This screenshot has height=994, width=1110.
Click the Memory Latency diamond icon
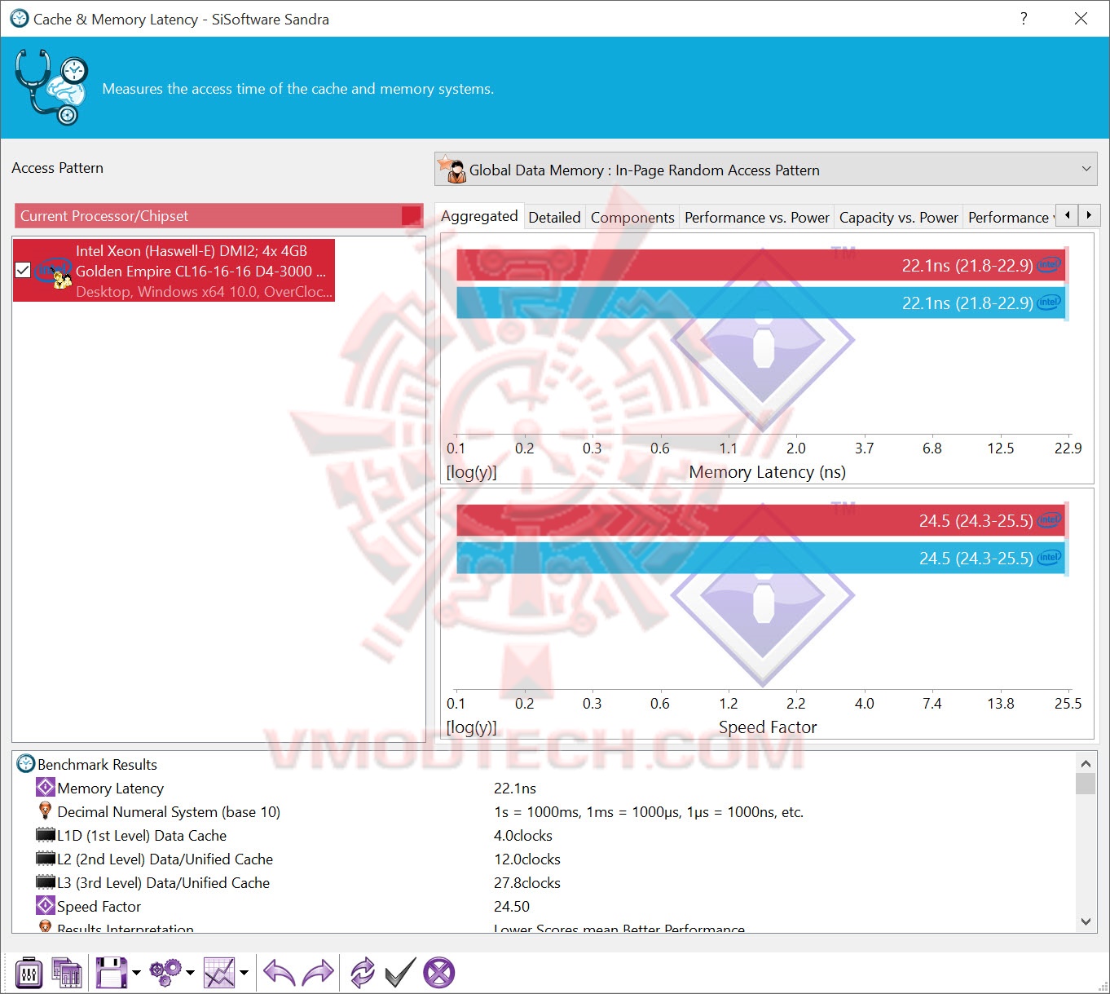tap(46, 788)
